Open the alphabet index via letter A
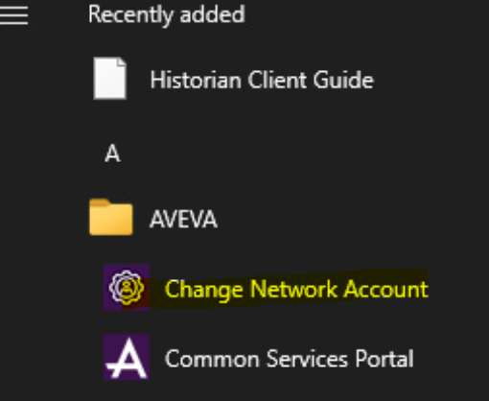This screenshot has height=401, width=489. (x=112, y=153)
